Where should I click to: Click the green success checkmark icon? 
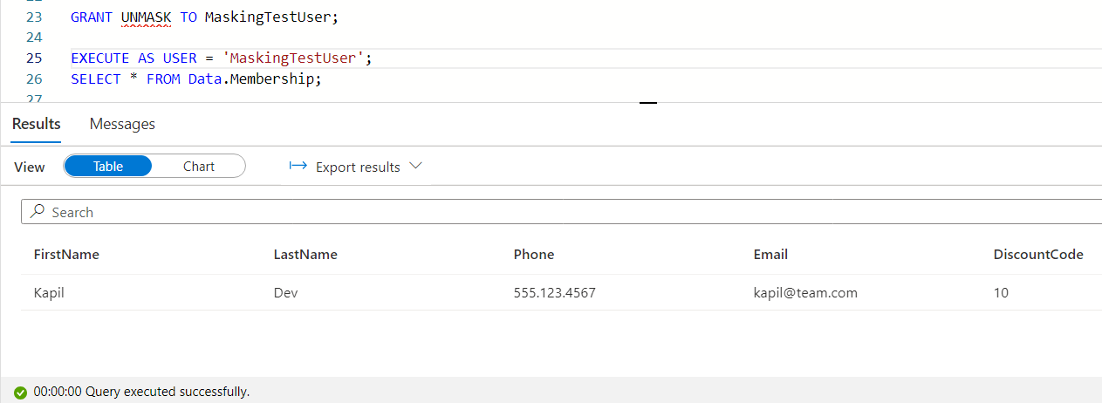coord(20,393)
